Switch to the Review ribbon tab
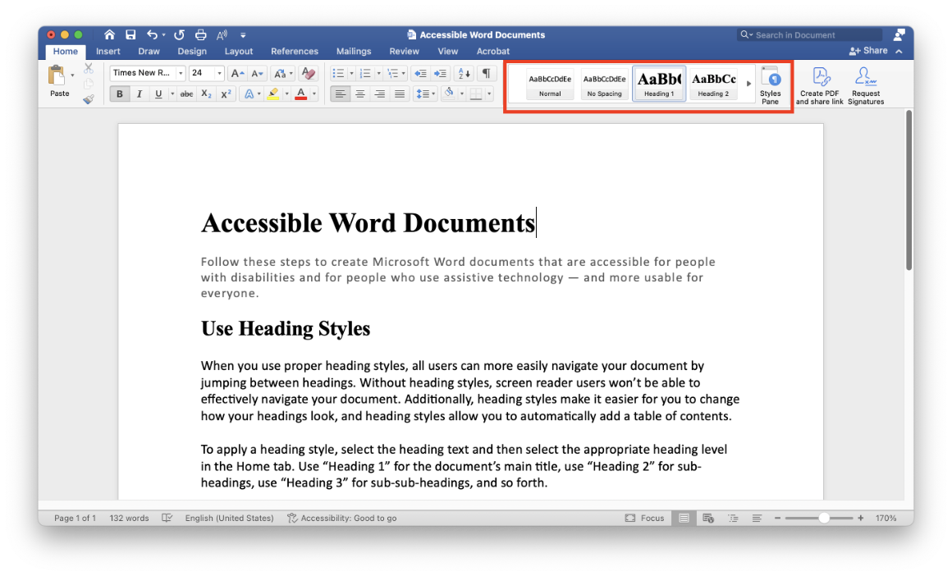 404,51
